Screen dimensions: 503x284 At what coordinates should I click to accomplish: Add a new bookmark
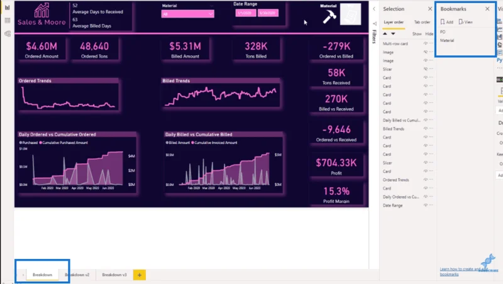click(x=447, y=22)
